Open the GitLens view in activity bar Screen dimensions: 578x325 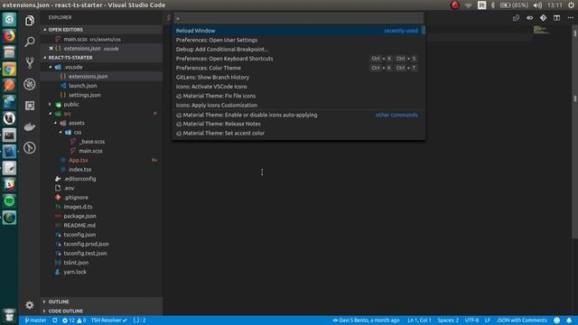[30, 148]
